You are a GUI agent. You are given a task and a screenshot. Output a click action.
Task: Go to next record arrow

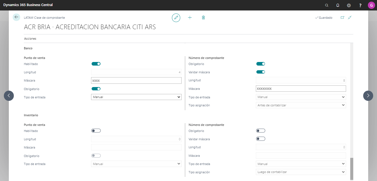click(x=368, y=96)
